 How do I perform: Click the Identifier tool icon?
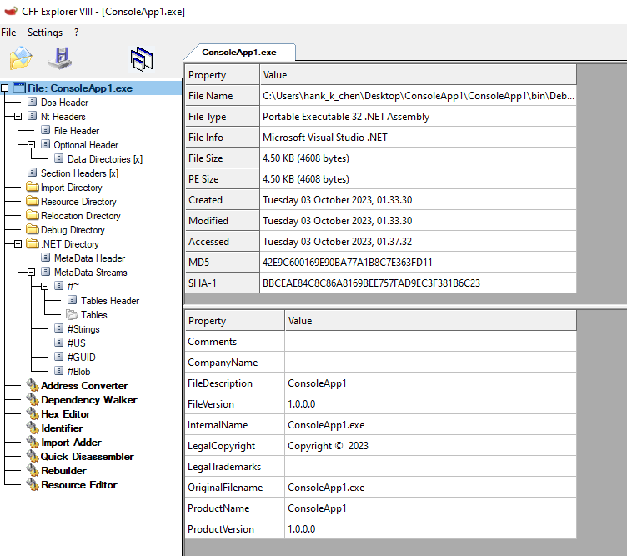[33, 428]
